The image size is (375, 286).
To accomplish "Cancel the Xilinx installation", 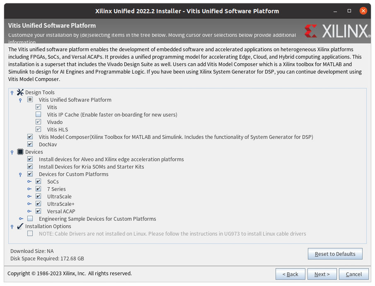I will pos(353,274).
